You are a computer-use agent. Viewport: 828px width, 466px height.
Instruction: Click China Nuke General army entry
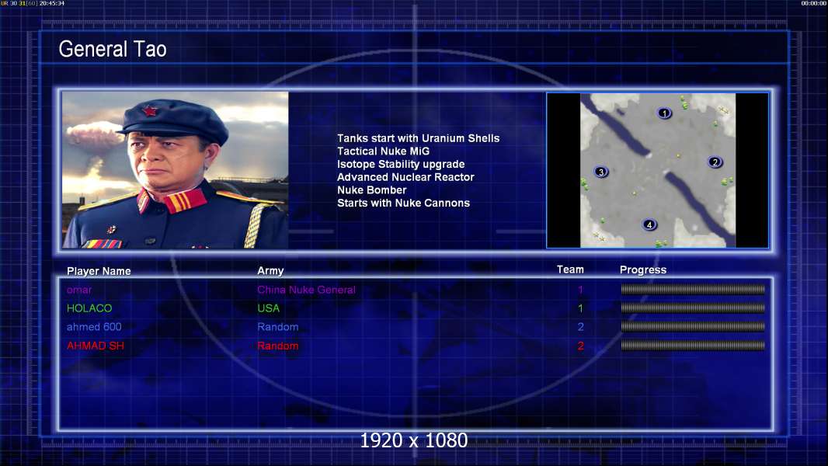306,290
